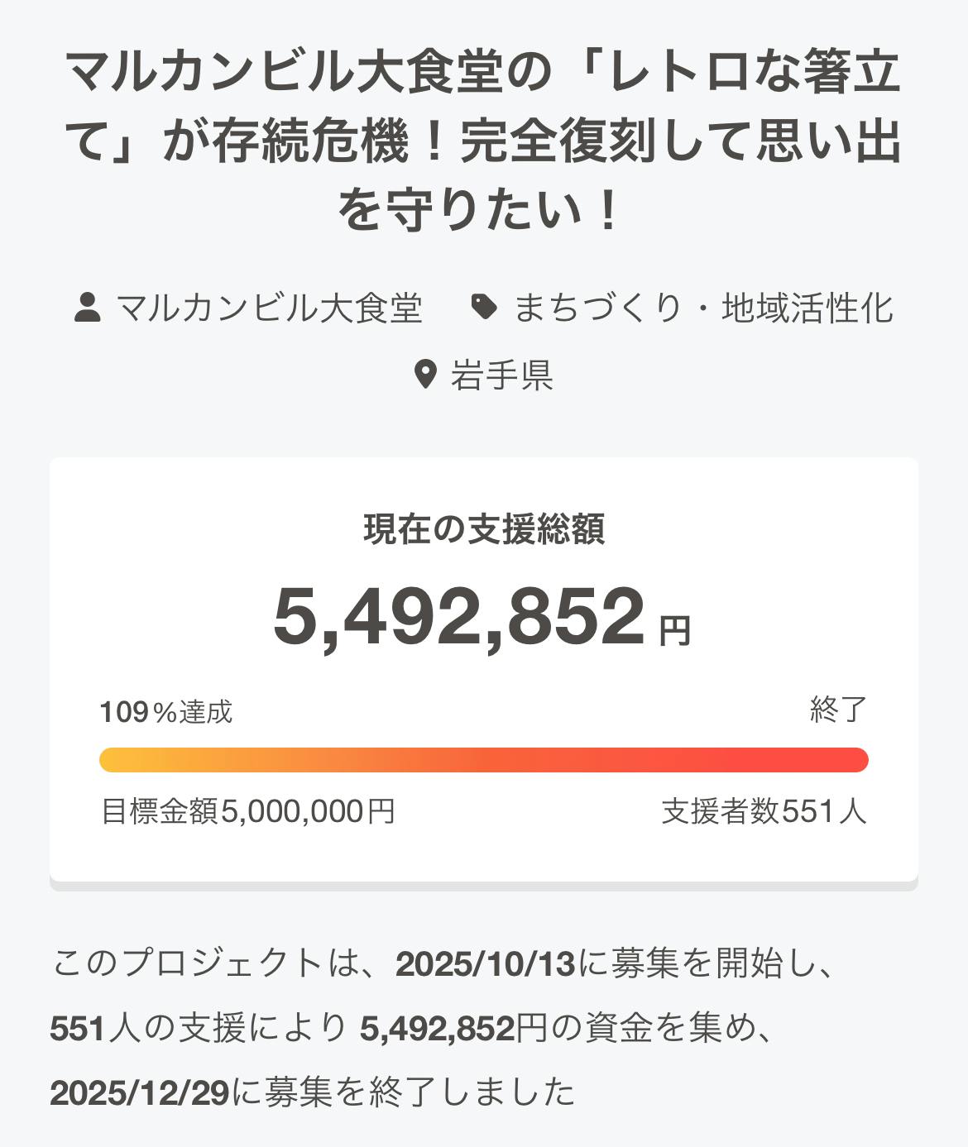Click the 円 unit beside the large total
Viewport: 968px width, 1147px height.
[675, 632]
